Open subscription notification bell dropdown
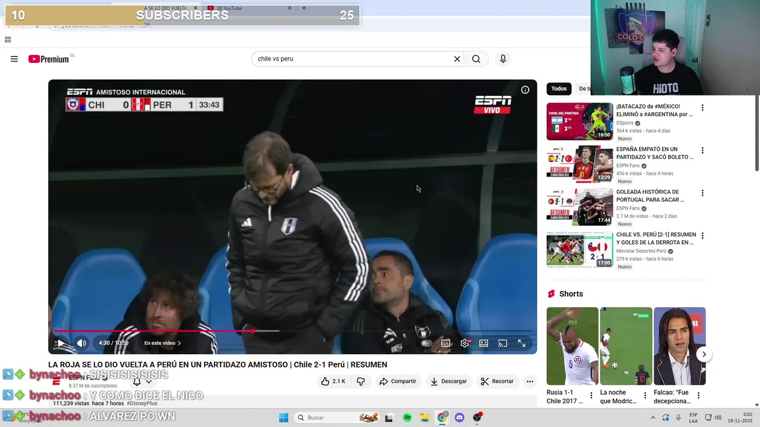 [x=142, y=381]
